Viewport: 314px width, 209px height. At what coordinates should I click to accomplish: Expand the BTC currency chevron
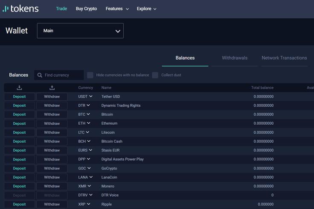88,114
